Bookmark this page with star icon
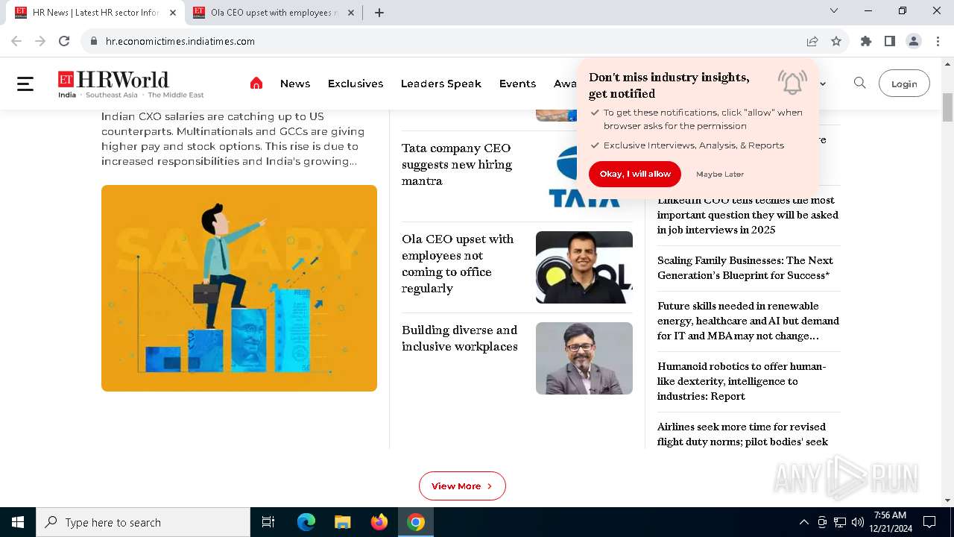 click(836, 41)
